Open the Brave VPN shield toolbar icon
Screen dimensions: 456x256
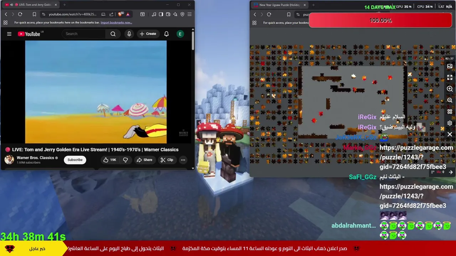182,14
